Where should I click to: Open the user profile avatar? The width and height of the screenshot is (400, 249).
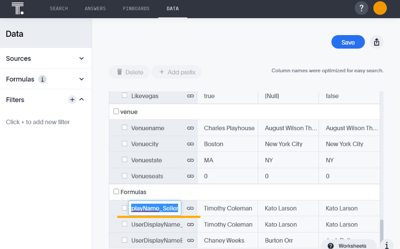(x=380, y=8)
